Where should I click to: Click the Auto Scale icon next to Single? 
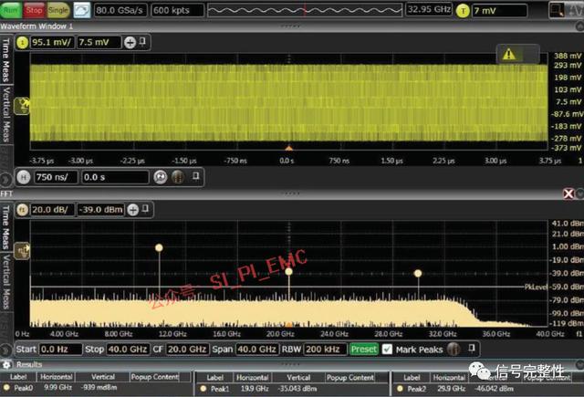click(x=81, y=10)
